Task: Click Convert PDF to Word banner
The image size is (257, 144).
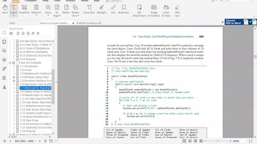Action: [241, 22]
